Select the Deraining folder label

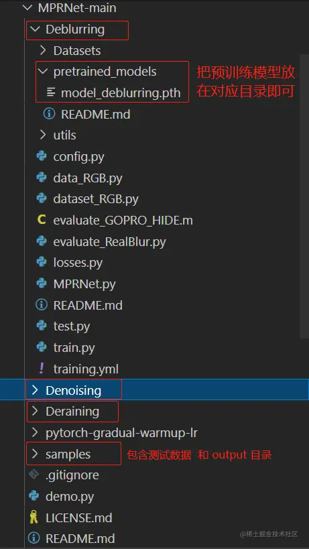click(x=72, y=412)
